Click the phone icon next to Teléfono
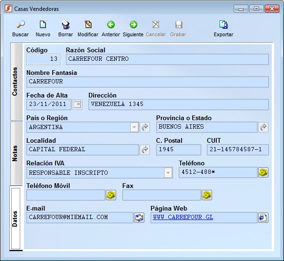 (x=263, y=172)
